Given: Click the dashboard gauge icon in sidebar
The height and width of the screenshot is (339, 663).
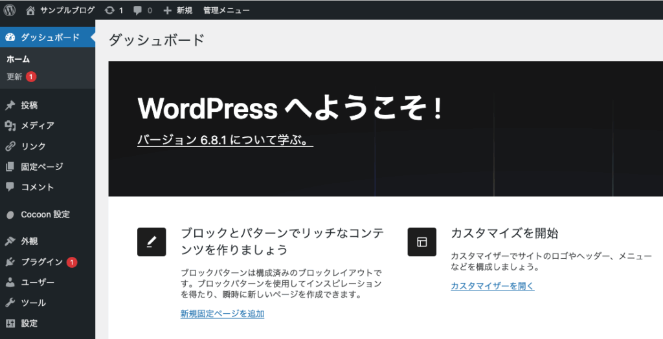Looking at the screenshot, I should coord(10,38).
